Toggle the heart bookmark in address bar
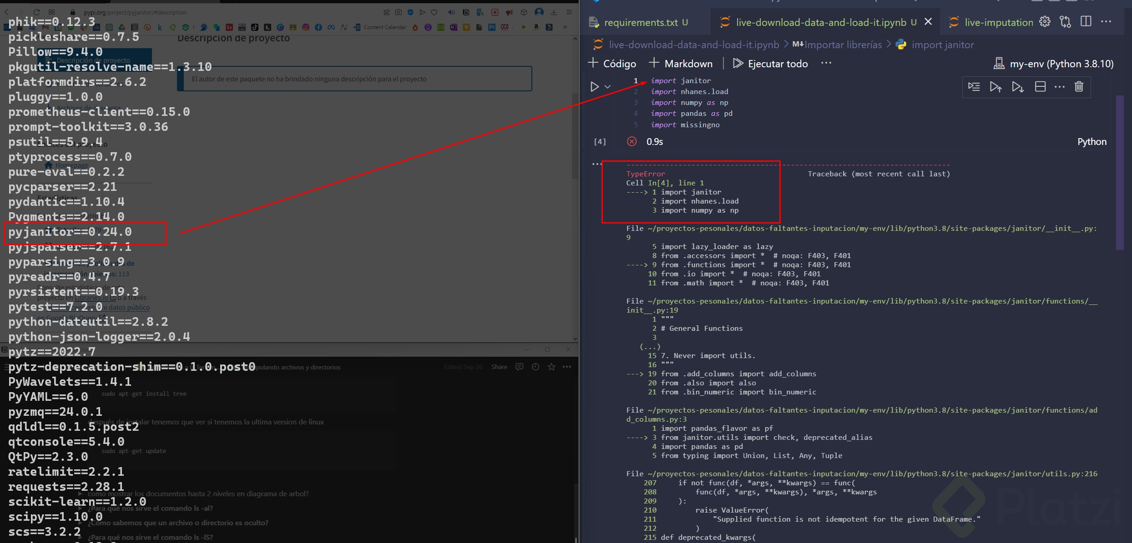This screenshot has height=543, width=1132. click(434, 12)
